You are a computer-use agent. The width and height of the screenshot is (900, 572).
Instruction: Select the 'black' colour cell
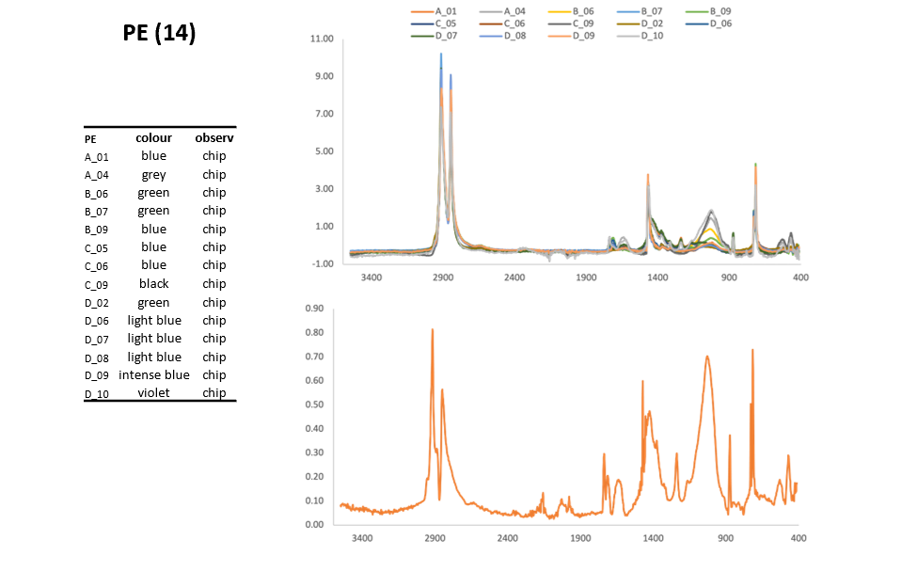tap(153, 284)
